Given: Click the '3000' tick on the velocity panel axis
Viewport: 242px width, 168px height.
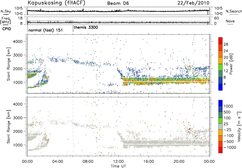Looking at the screenshot, I should click(x=18, y=118).
